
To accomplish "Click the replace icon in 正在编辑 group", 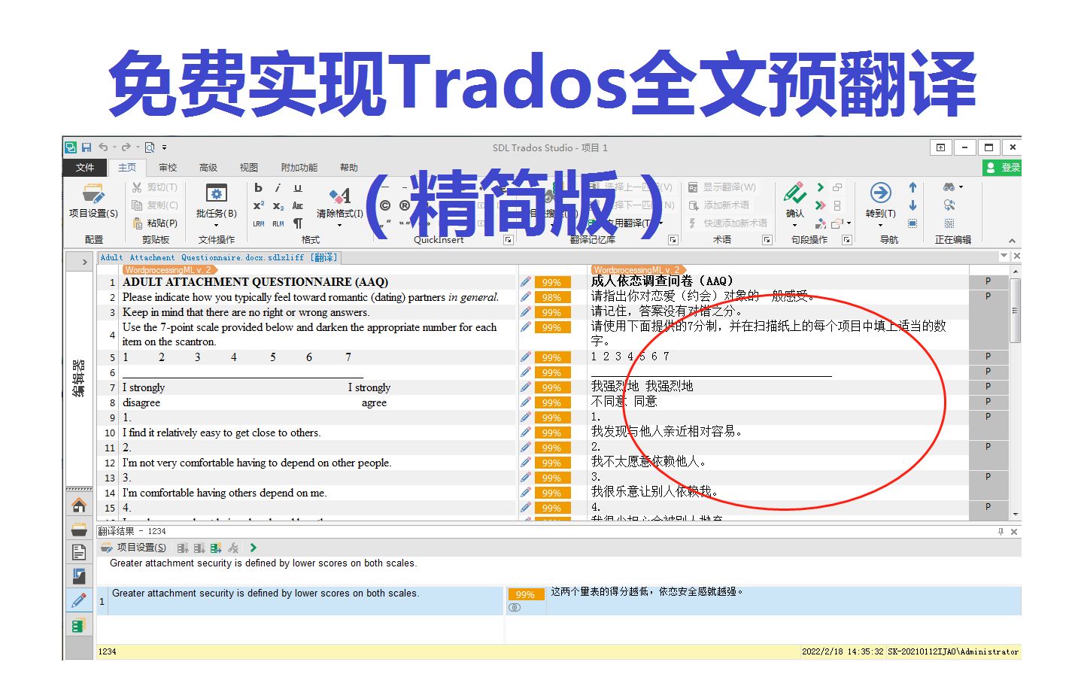I will 949,205.
